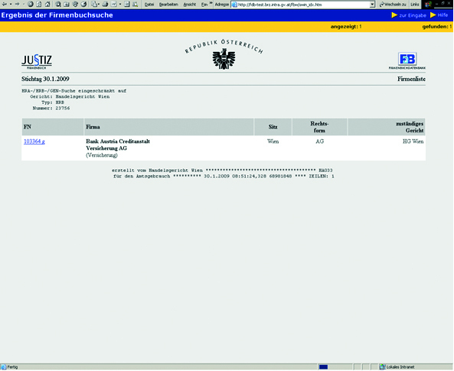Click the Refresh page icon

[39, 4]
